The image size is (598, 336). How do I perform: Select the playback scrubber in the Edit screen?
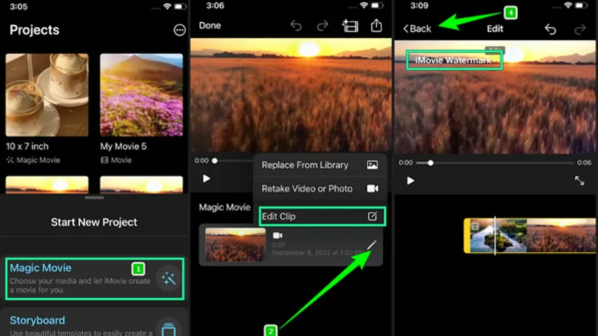pyautogui.click(x=431, y=163)
